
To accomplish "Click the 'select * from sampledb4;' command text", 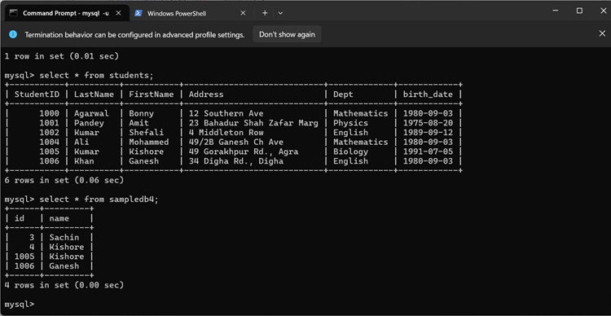I will tap(99, 199).
